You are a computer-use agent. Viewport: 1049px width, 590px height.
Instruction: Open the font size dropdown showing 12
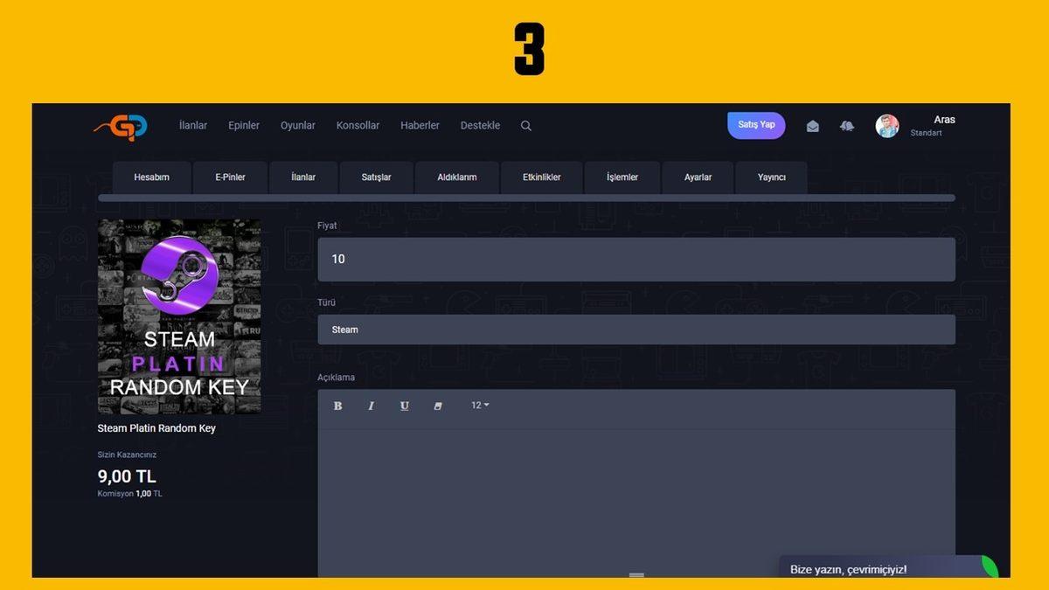(479, 405)
